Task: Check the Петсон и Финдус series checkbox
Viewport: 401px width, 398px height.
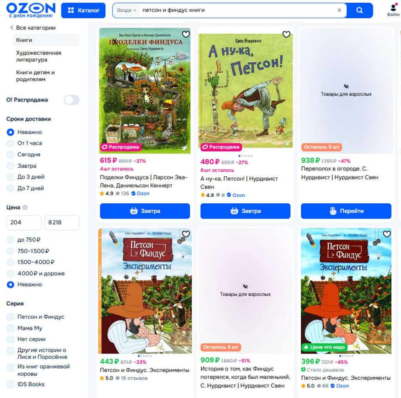Action: point(11,317)
